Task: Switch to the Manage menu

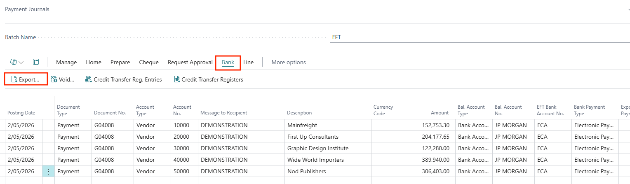Action: 66,63
